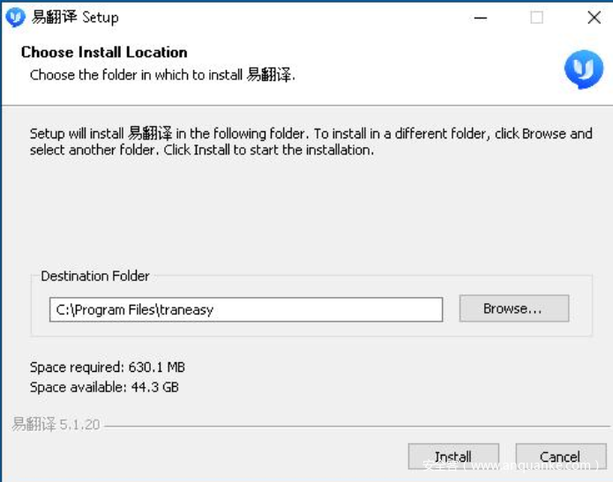Image resolution: width=613 pixels, height=482 pixels.
Task: Click the 'Choose Install Location' heading
Action: (x=104, y=52)
